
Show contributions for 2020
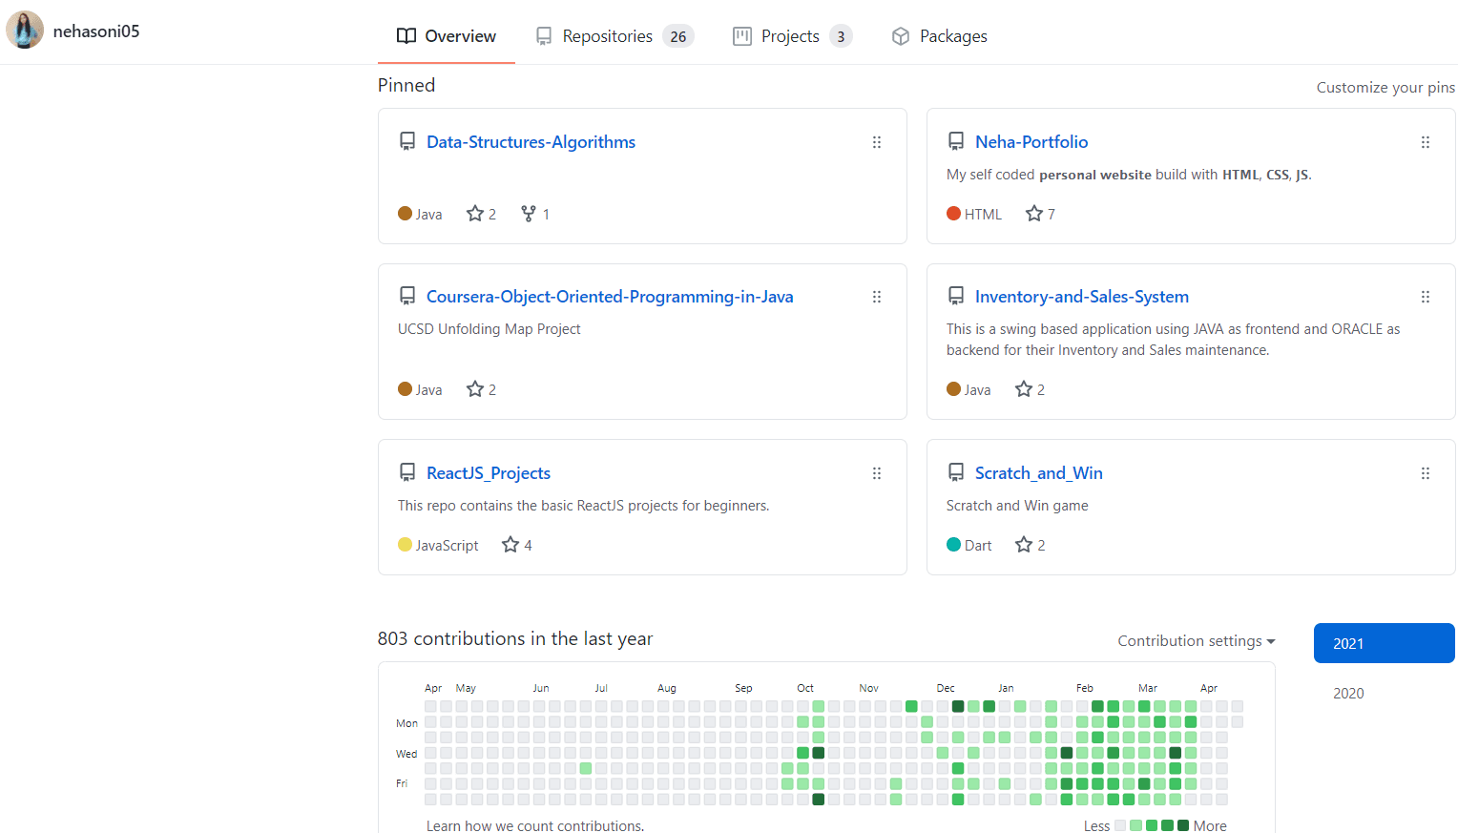pos(1348,694)
